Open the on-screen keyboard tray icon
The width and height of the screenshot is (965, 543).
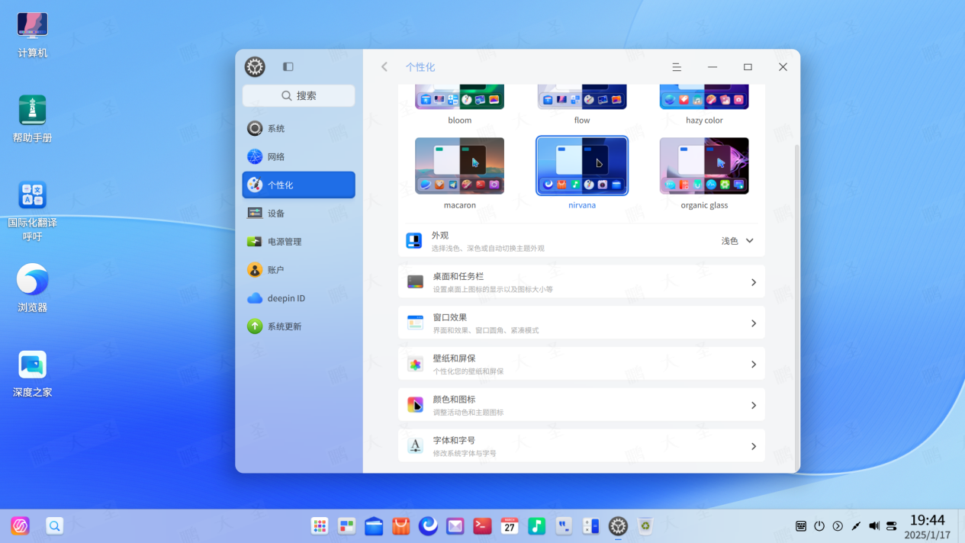coord(801,526)
